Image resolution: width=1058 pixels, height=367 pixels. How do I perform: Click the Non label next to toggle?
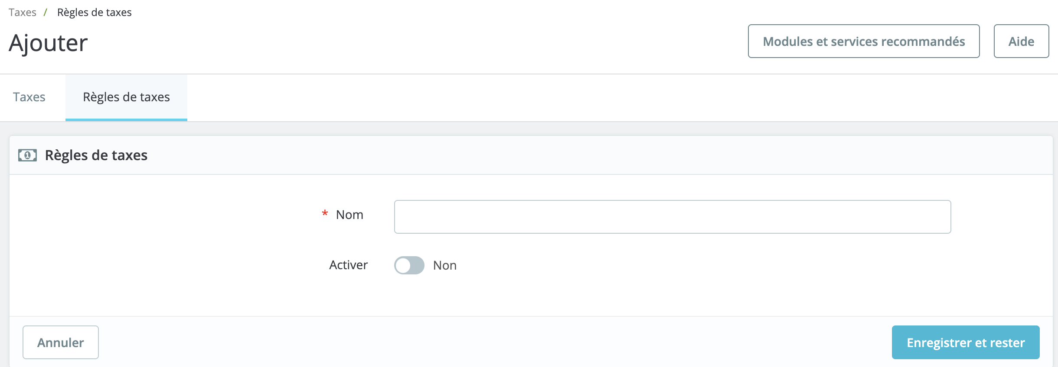click(445, 265)
